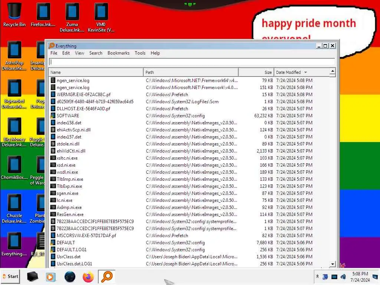
Task: Click the 7,680 KB size cell
Action: tap(265, 243)
